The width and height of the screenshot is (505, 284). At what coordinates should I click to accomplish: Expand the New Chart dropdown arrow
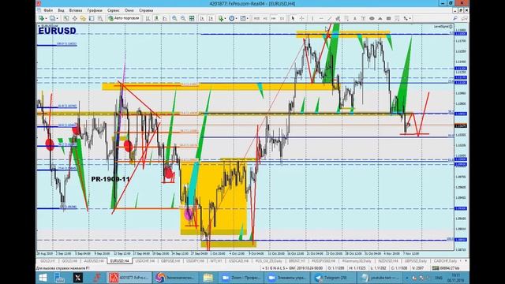[46, 18]
